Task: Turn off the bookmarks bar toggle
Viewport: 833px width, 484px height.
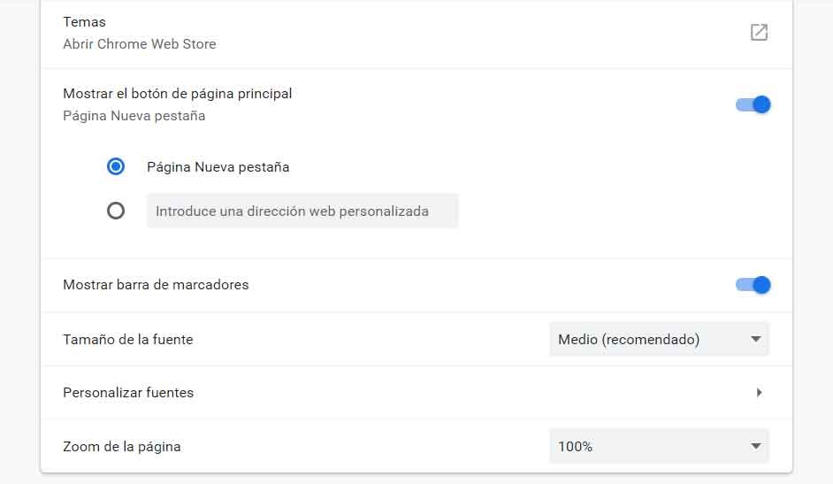Action: point(753,285)
